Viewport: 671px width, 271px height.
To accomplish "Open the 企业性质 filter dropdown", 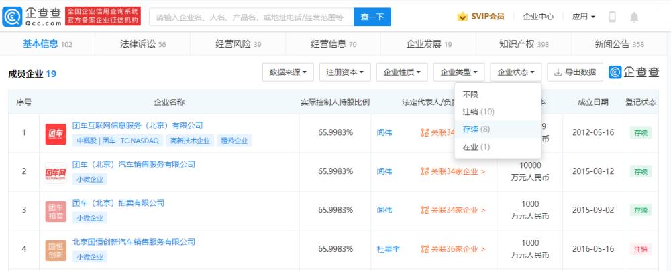I will tap(402, 72).
